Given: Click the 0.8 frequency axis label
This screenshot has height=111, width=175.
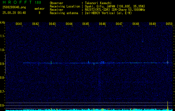Looking at the screenshot, I should (2, 78).
